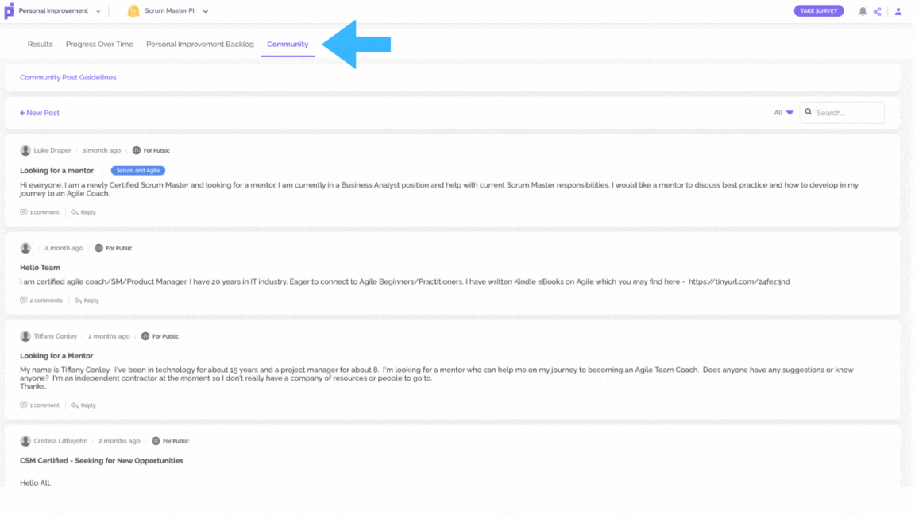Open the notifications bell icon
This screenshot has height=515, width=915.
tap(862, 11)
